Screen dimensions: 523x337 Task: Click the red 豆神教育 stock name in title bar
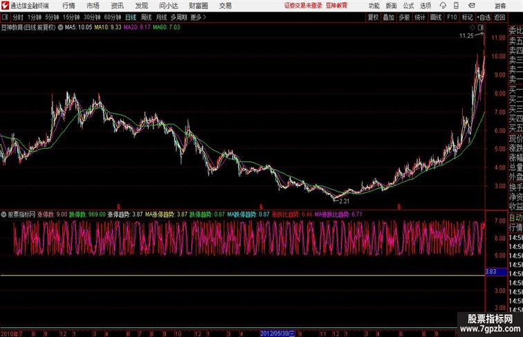(336, 6)
